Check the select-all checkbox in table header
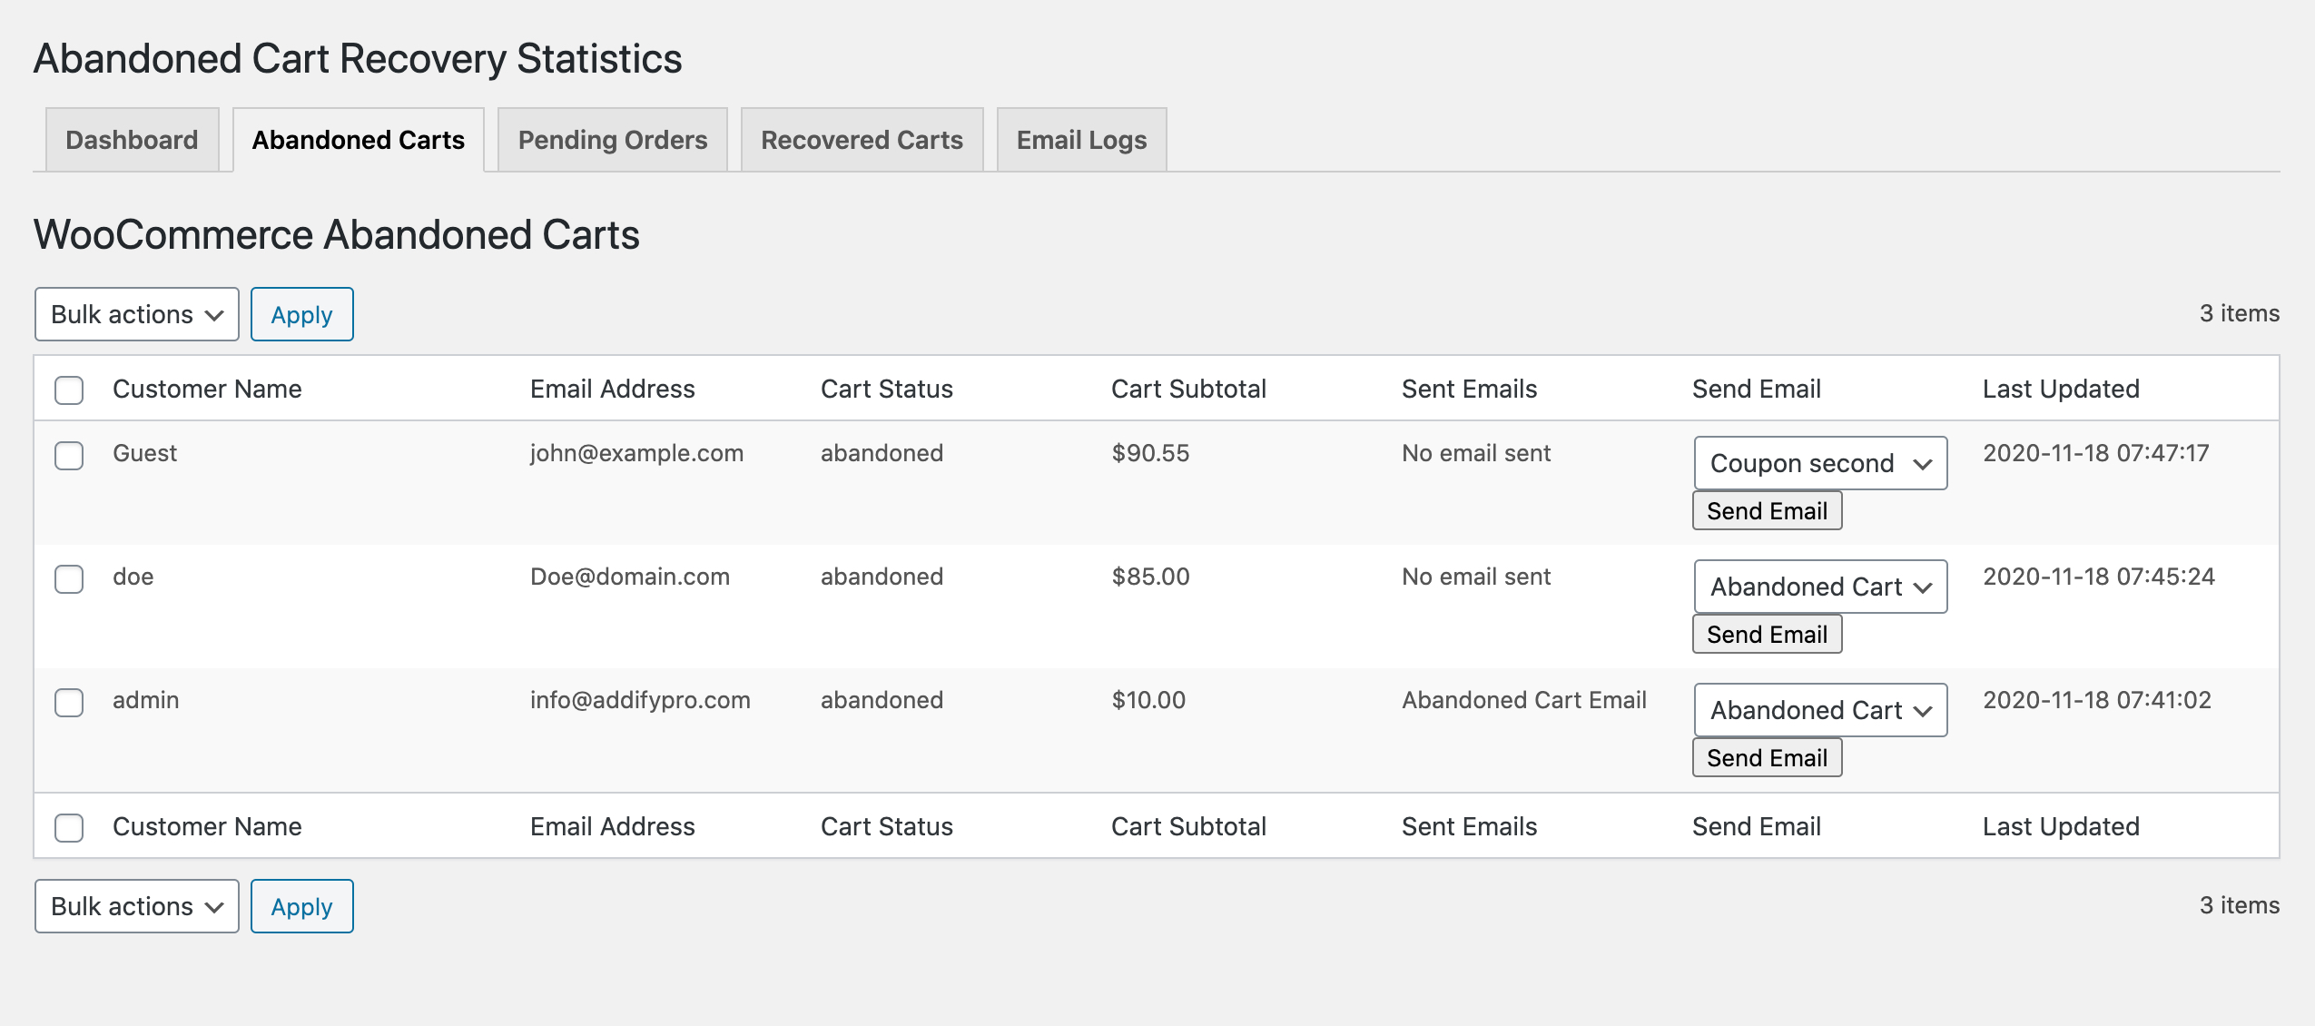2315x1026 pixels. (69, 390)
